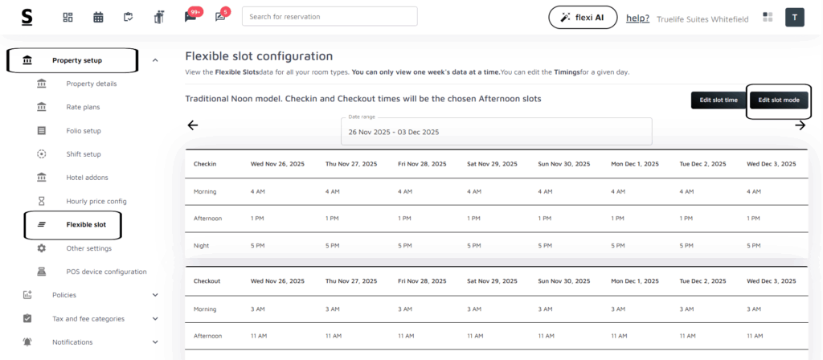Click the Search for reservation field
This screenshot has width=823, height=360.
(x=330, y=17)
